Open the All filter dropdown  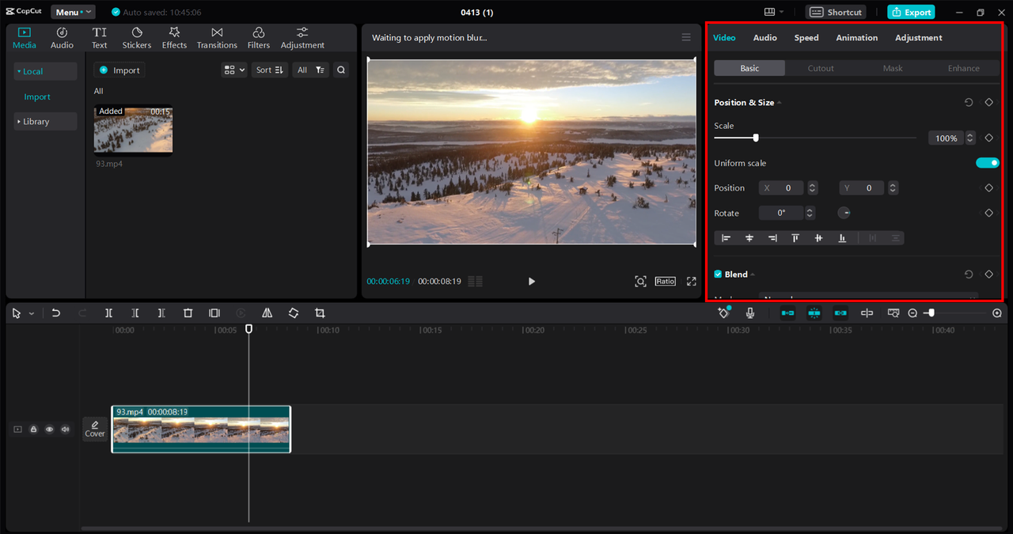point(310,70)
